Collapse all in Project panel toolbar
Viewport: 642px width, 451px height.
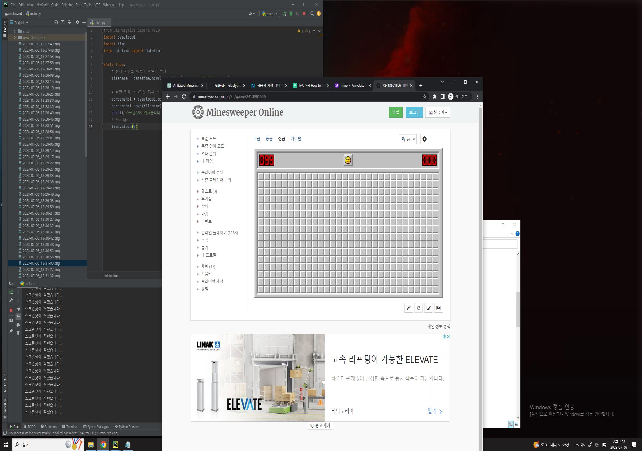point(69,22)
